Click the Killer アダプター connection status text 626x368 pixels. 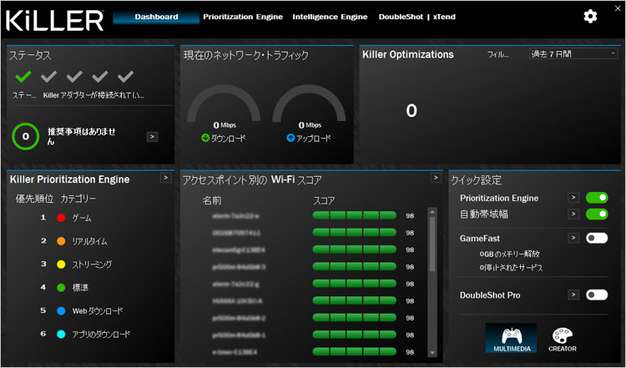pyautogui.click(x=93, y=95)
